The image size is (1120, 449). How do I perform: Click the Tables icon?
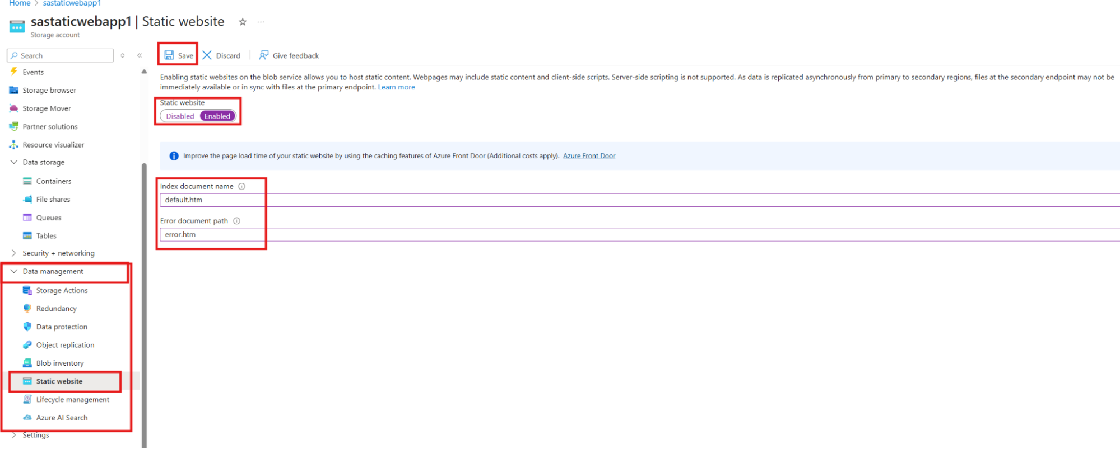coord(27,236)
